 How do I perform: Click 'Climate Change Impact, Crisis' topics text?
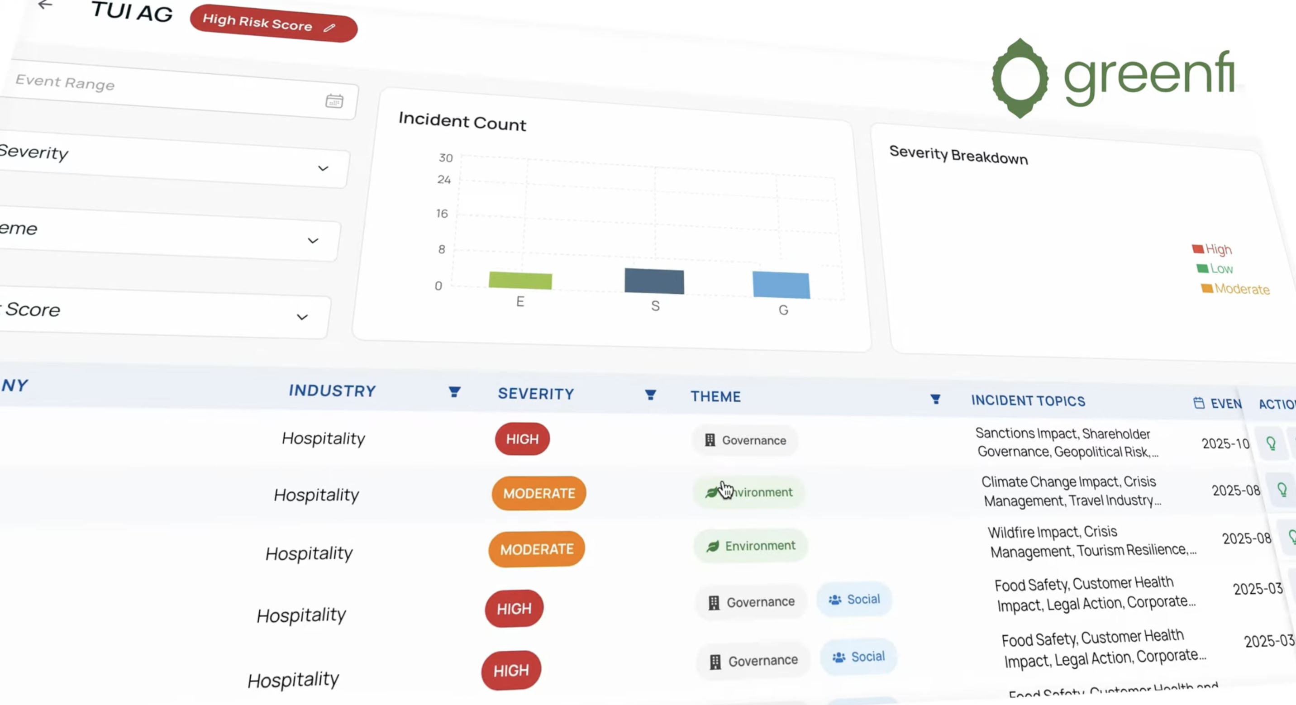[x=1071, y=491]
